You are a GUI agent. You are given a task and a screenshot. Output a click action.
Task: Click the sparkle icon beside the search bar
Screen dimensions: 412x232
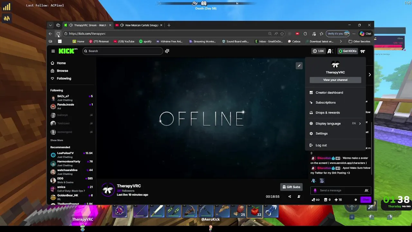pyautogui.click(x=167, y=51)
